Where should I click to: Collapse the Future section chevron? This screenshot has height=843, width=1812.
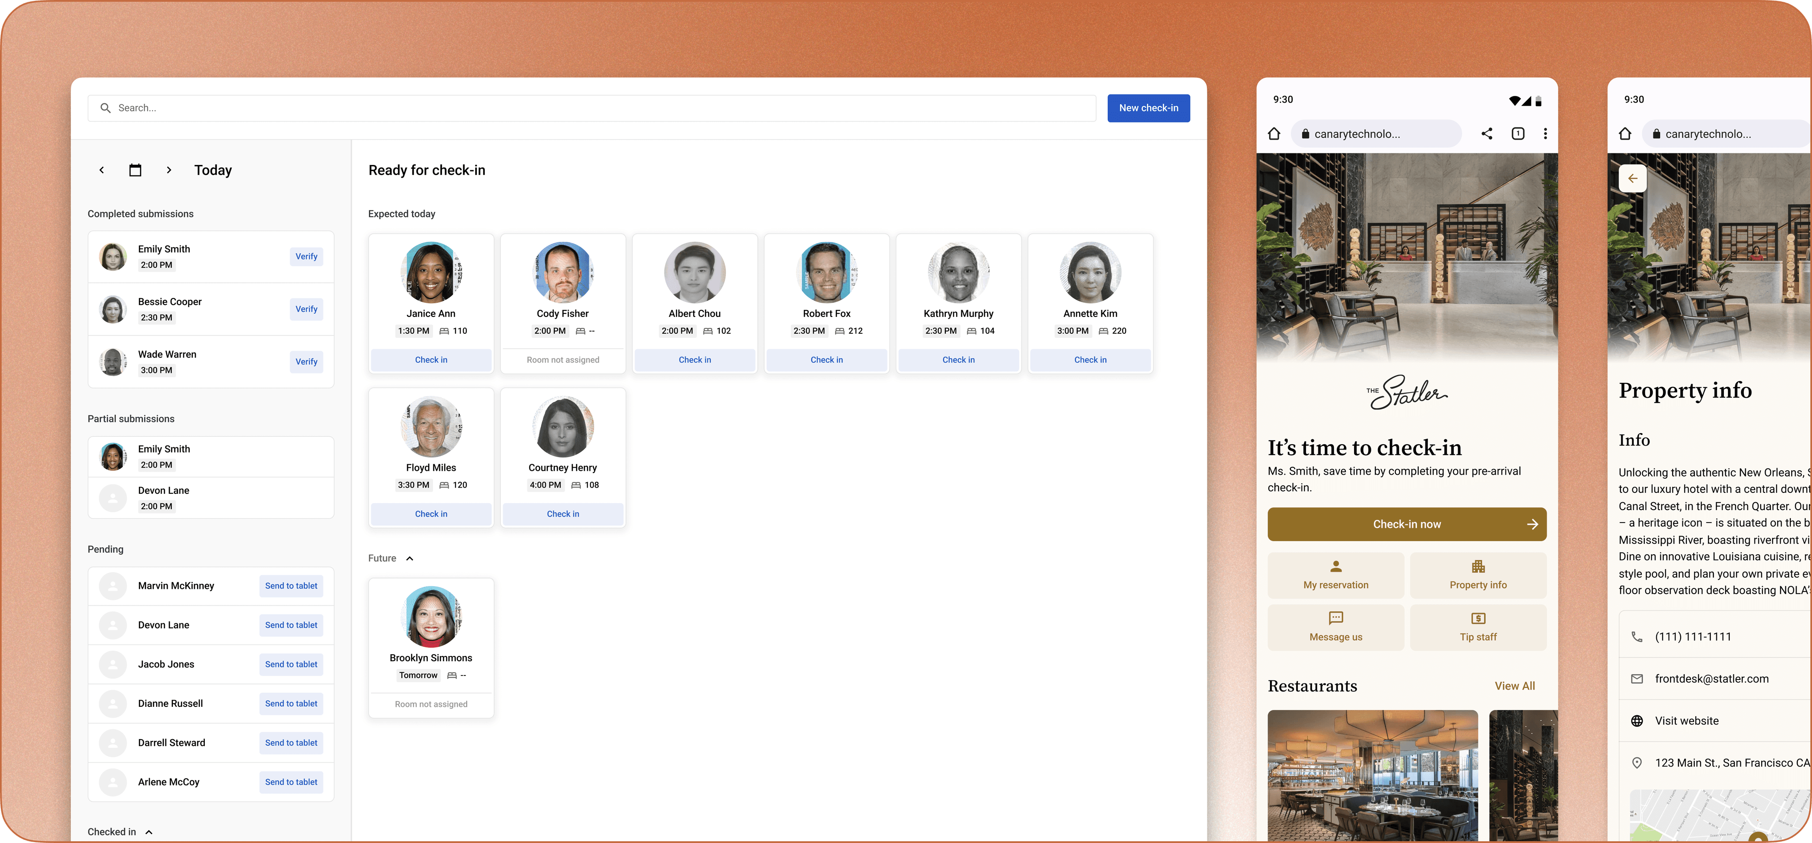pyautogui.click(x=409, y=558)
